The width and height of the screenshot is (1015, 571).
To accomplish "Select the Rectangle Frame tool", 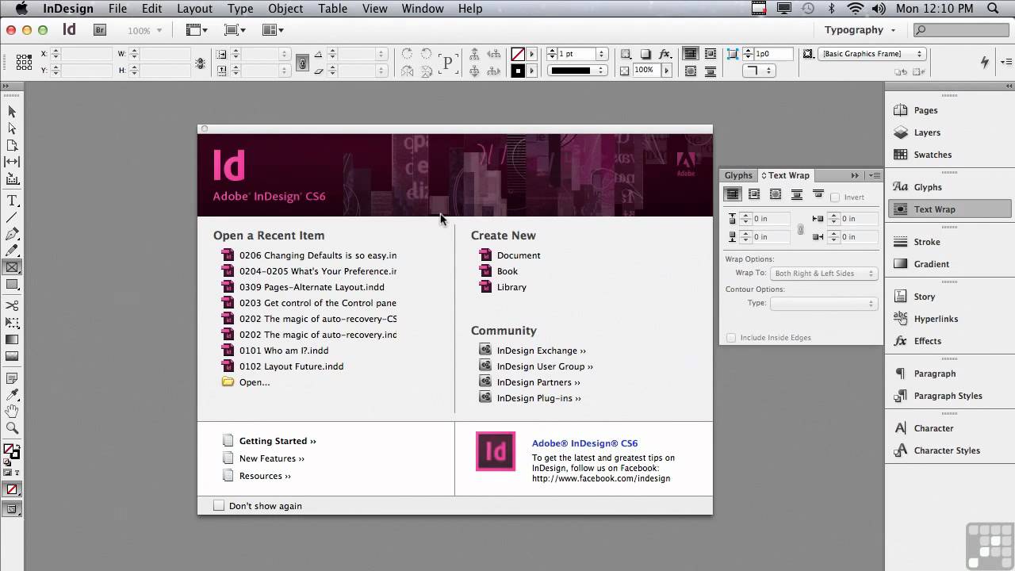I will click(12, 268).
